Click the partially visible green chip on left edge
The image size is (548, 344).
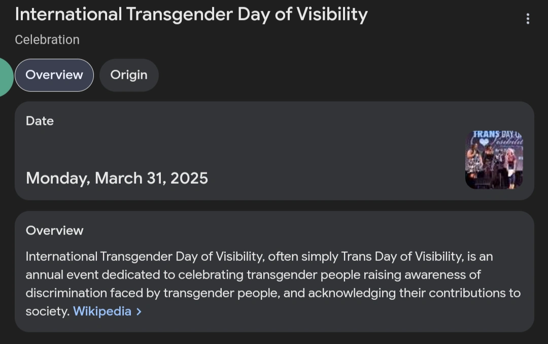(4, 75)
